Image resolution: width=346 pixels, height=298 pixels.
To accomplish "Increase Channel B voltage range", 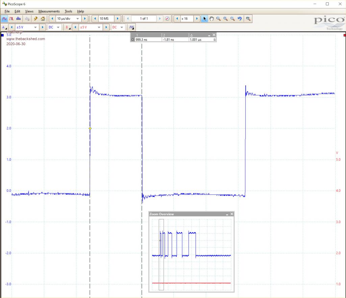I will [106, 27].
